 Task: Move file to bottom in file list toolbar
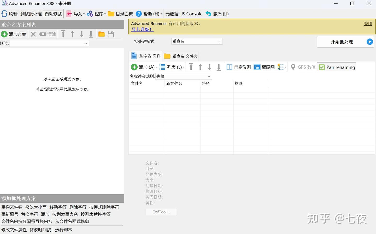[x=219, y=67]
